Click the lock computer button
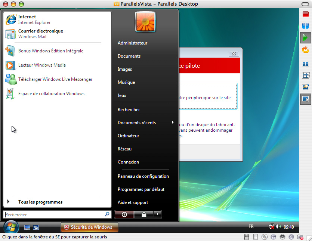The image size is (312, 241). [143, 214]
